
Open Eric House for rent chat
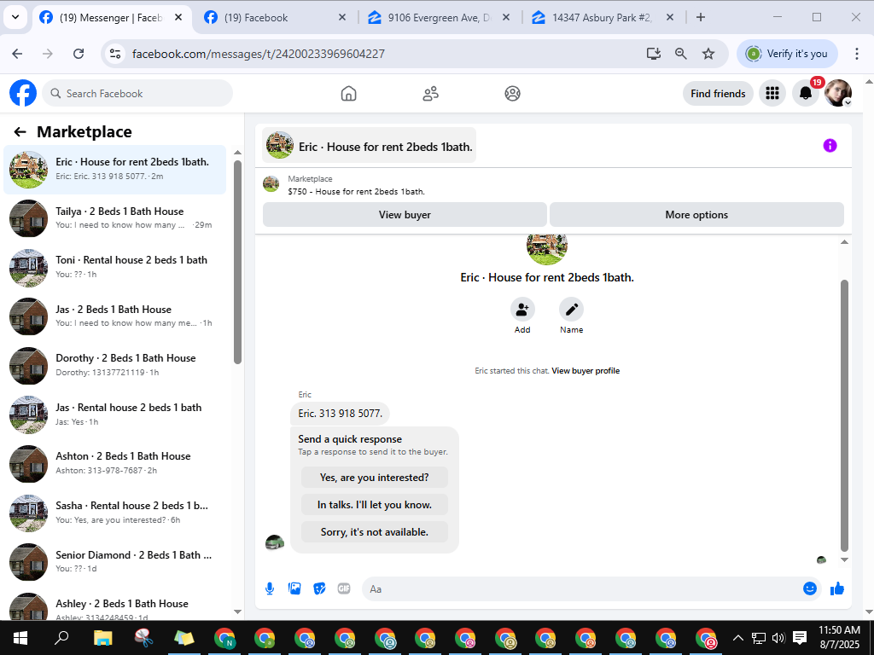tap(115, 170)
